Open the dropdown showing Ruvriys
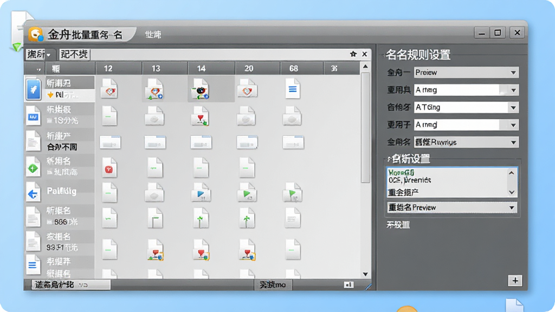 tap(466, 142)
